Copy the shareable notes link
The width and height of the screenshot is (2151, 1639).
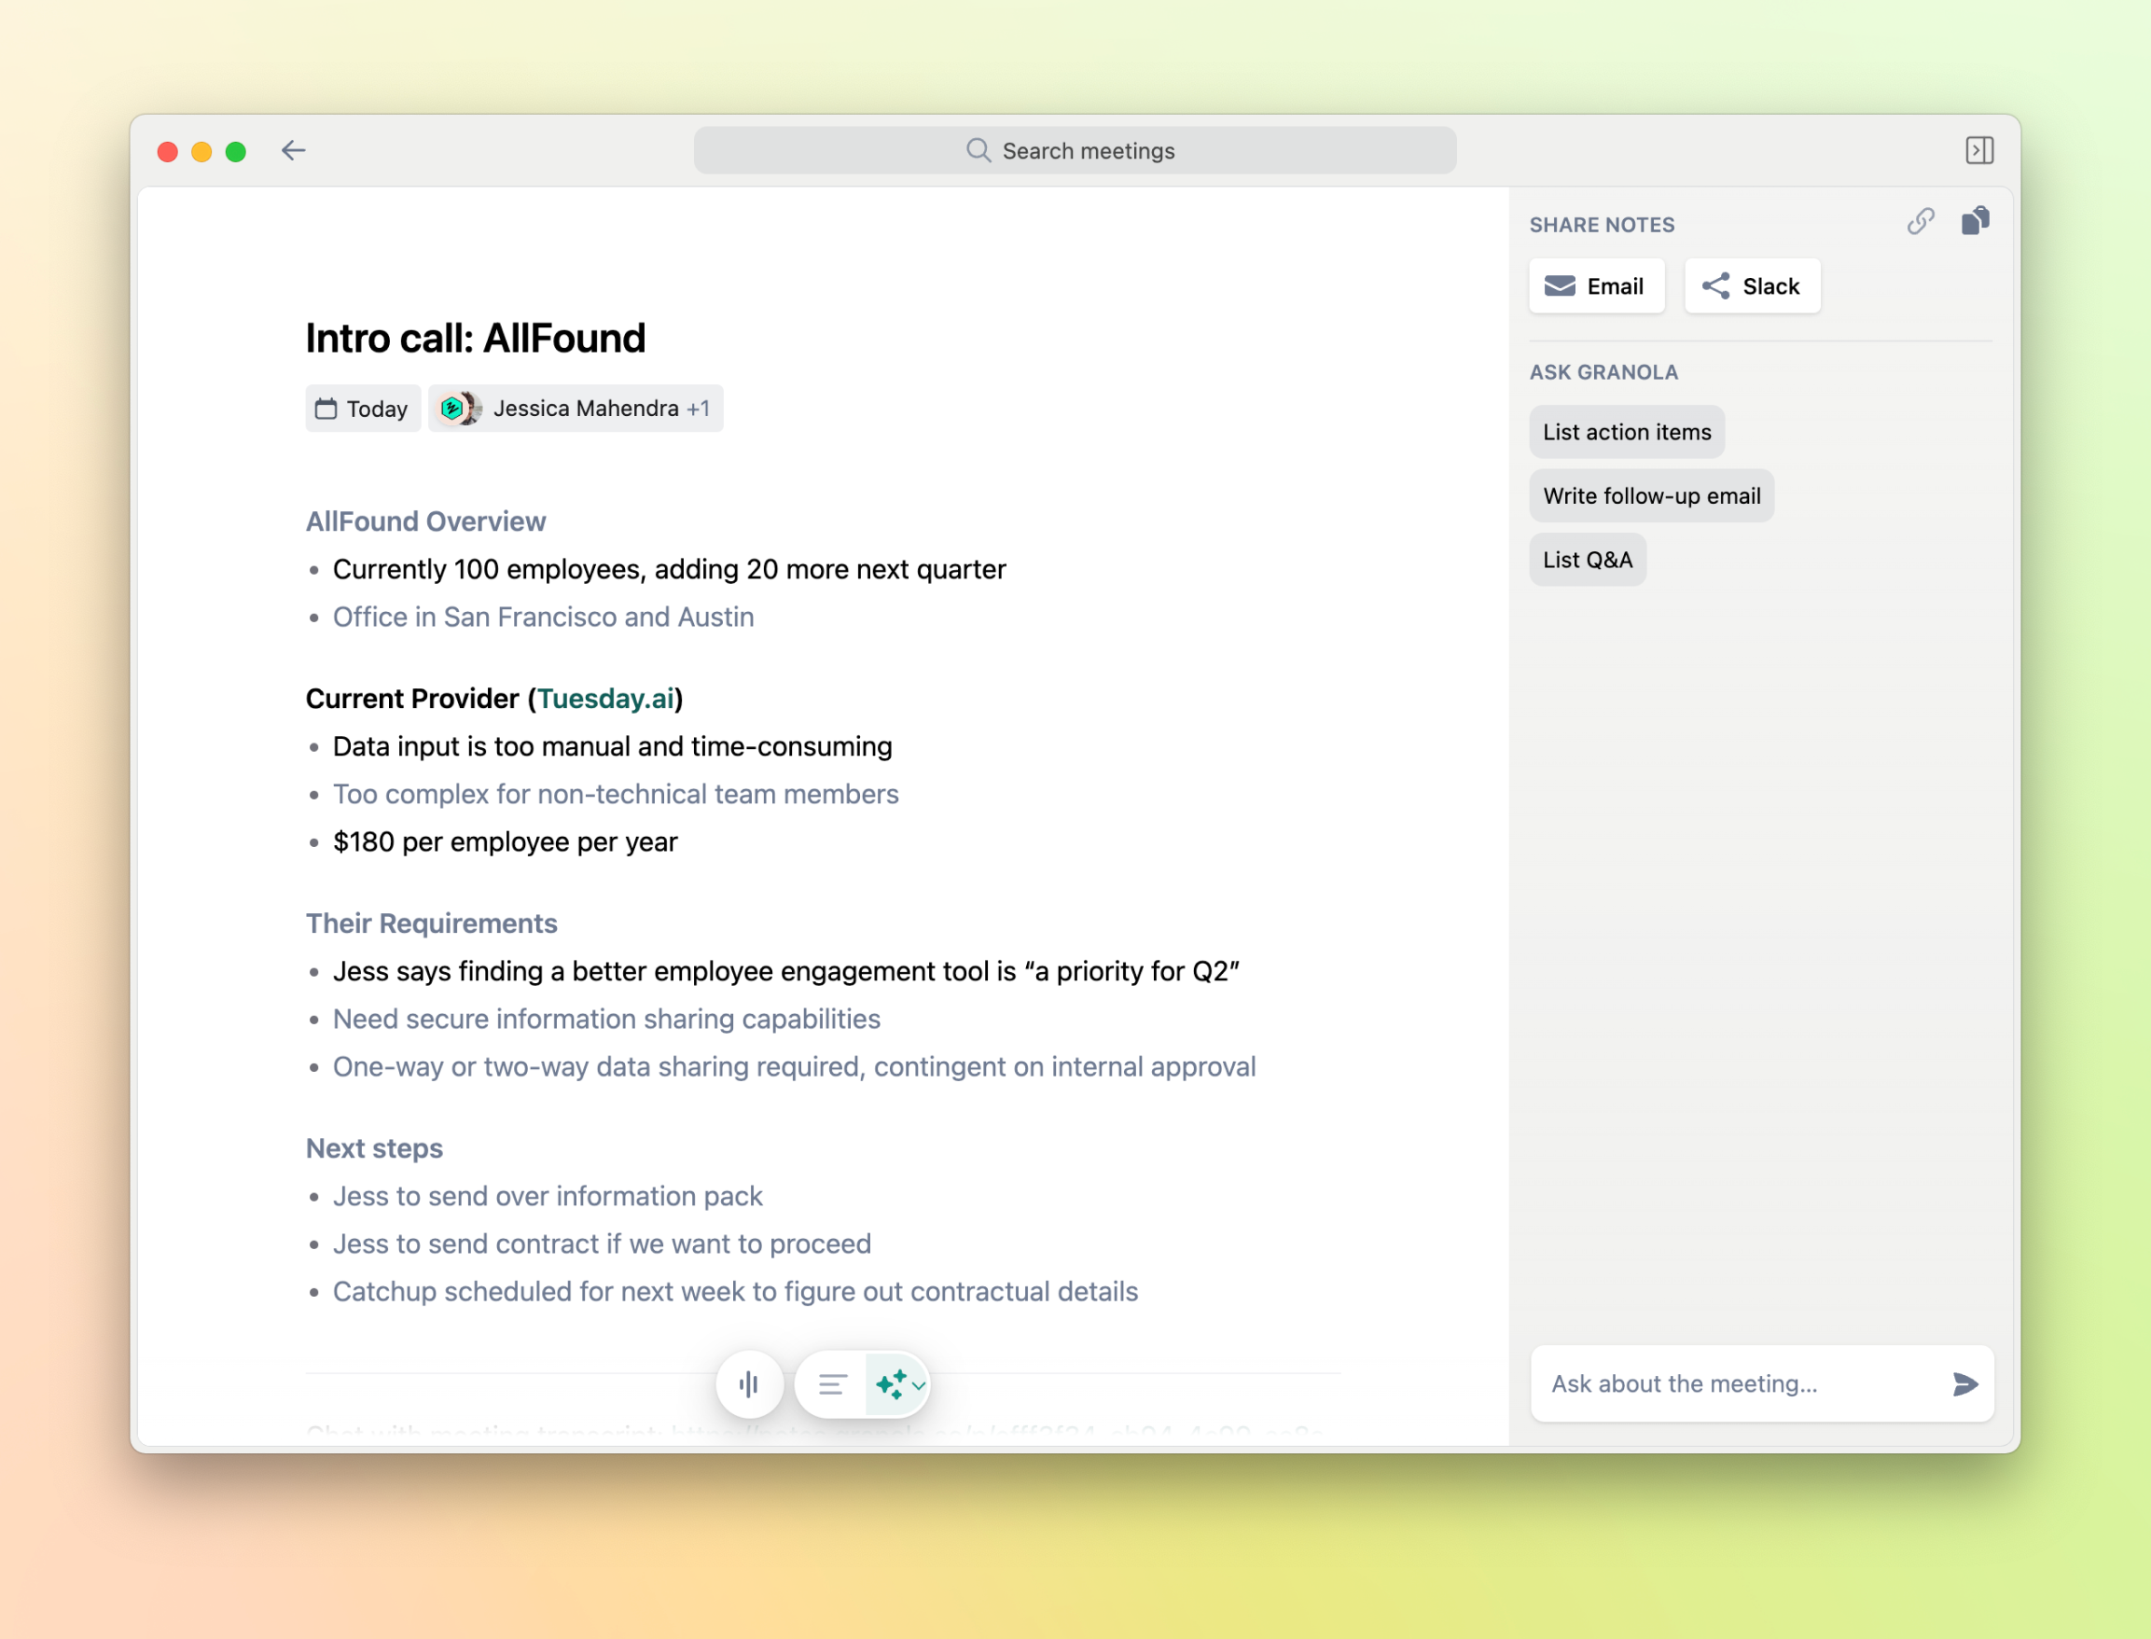(1921, 221)
